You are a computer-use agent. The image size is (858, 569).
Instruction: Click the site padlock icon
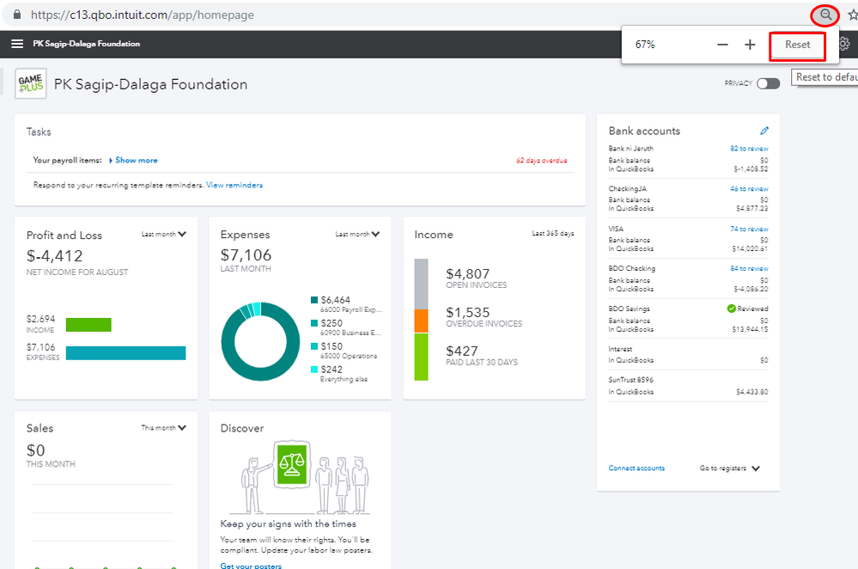pyautogui.click(x=16, y=15)
